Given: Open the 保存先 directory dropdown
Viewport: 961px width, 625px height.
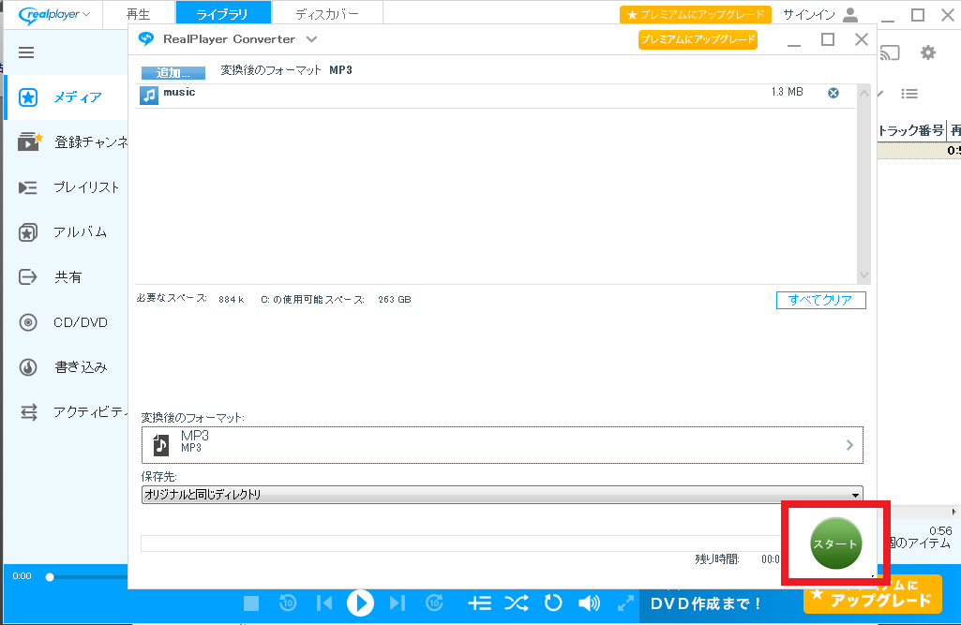Looking at the screenshot, I should click(x=502, y=495).
